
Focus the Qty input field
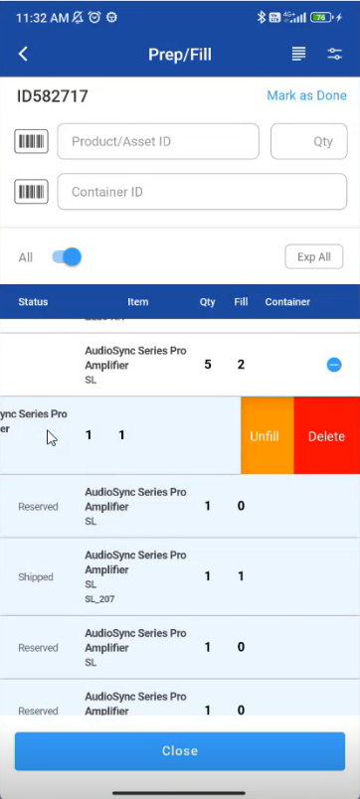[309, 141]
